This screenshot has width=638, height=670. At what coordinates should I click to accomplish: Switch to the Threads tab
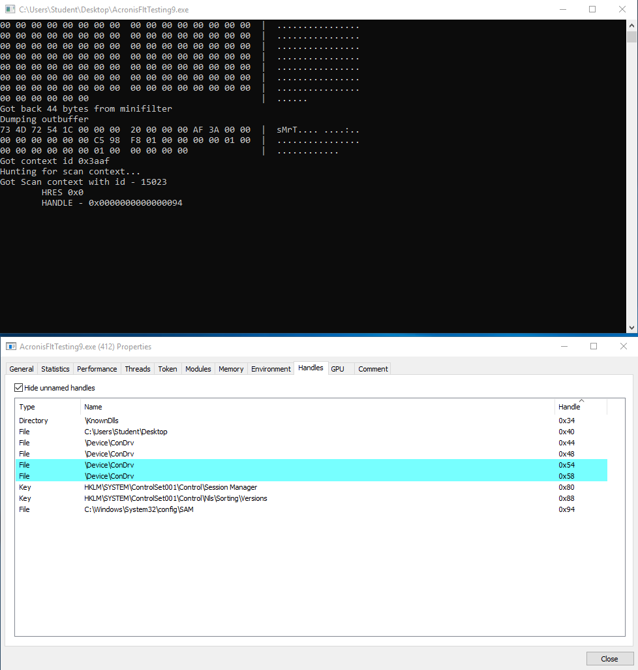(x=138, y=369)
